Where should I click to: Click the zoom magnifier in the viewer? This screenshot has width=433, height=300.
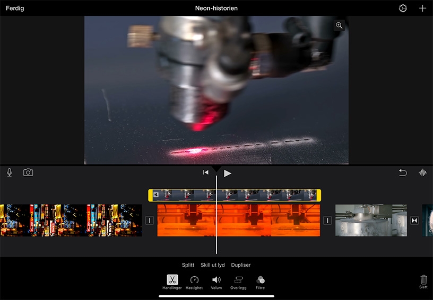[339, 25]
